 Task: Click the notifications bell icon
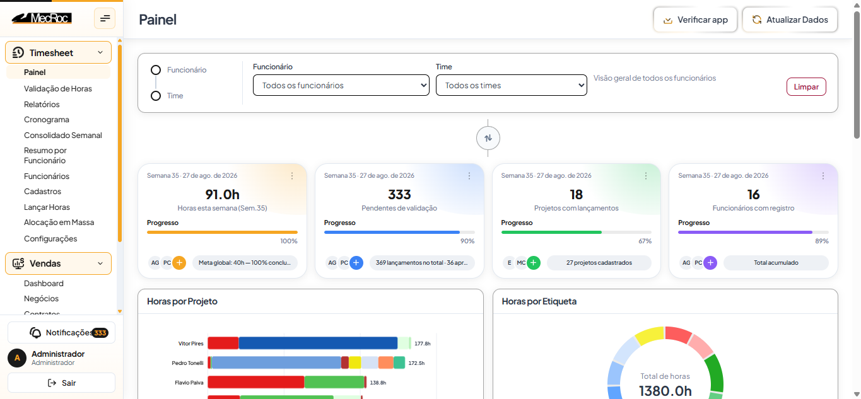[36, 333]
